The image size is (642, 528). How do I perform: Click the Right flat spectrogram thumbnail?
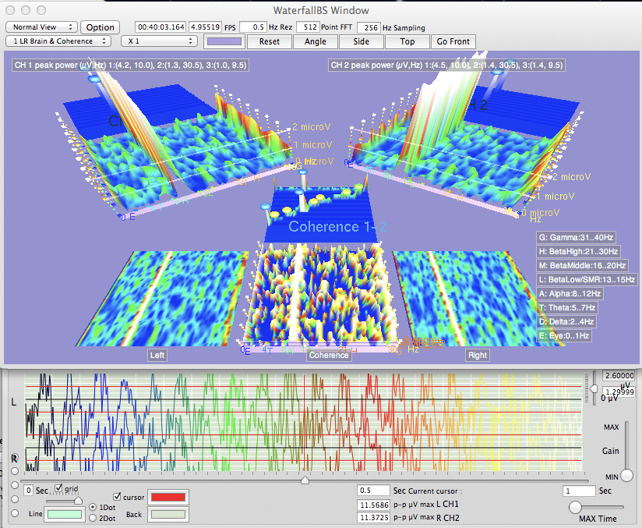[x=478, y=299]
